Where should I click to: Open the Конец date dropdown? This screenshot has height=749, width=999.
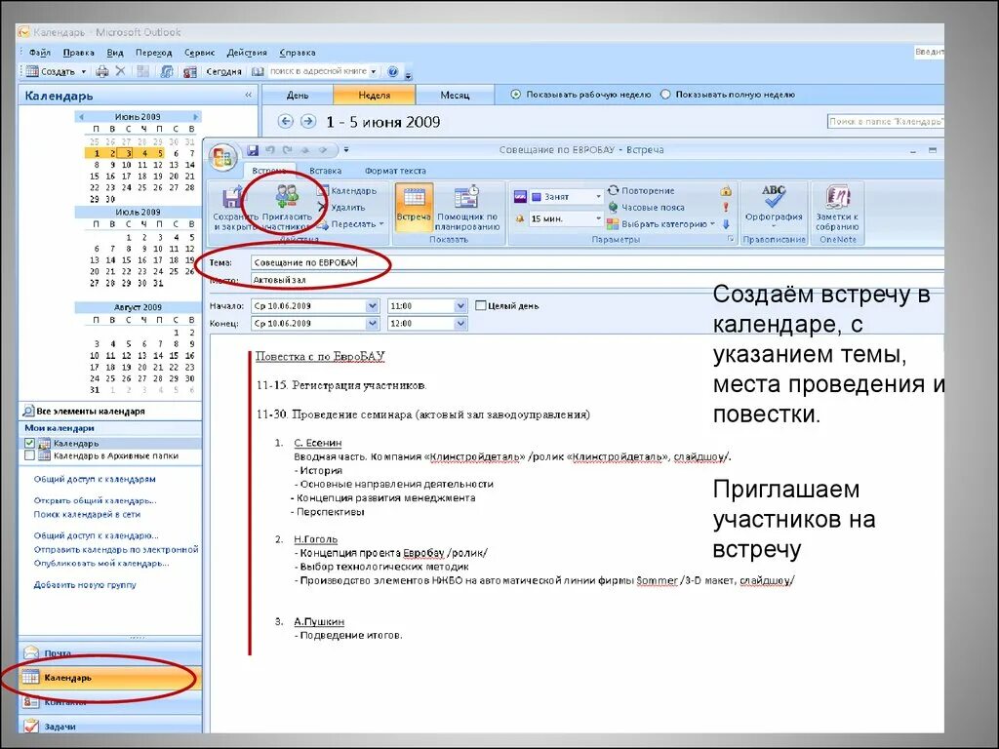(x=372, y=324)
